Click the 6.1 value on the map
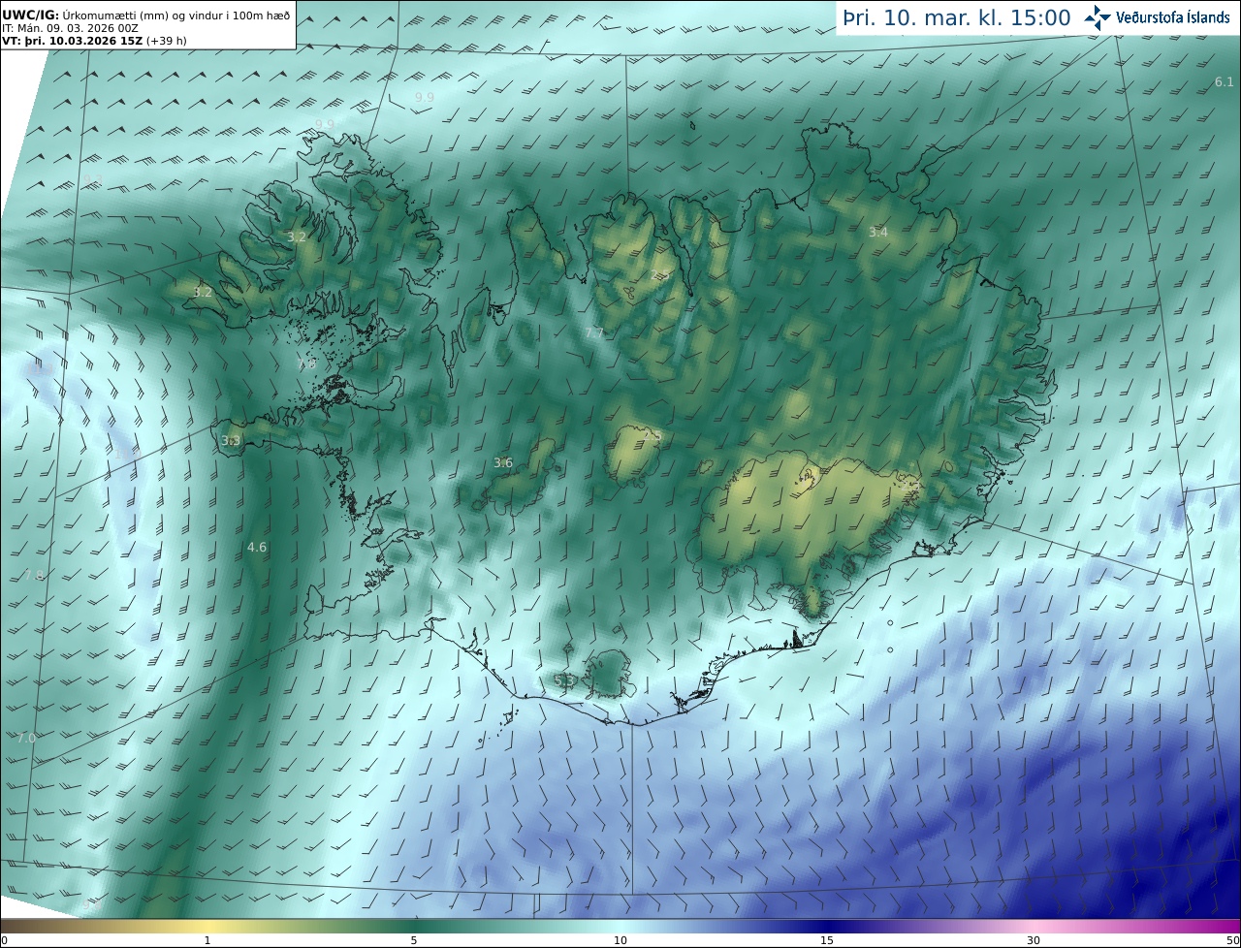 tap(1225, 81)
